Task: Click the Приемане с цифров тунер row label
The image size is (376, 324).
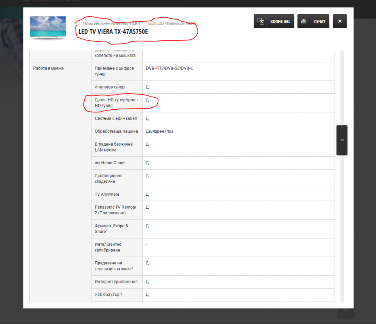Action: coord(114,71)
